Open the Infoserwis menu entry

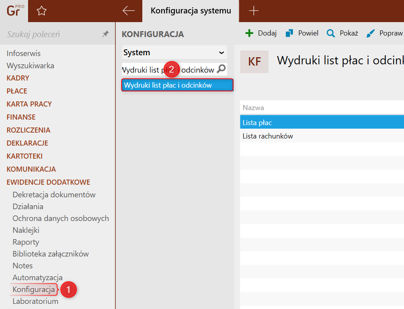(x=24, y=53)
